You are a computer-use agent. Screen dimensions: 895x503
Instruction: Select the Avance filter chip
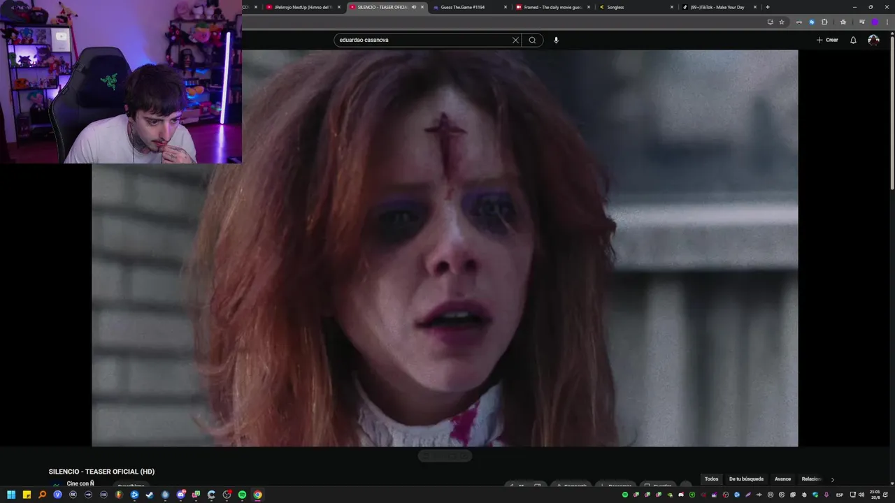[x=782, y=479]
